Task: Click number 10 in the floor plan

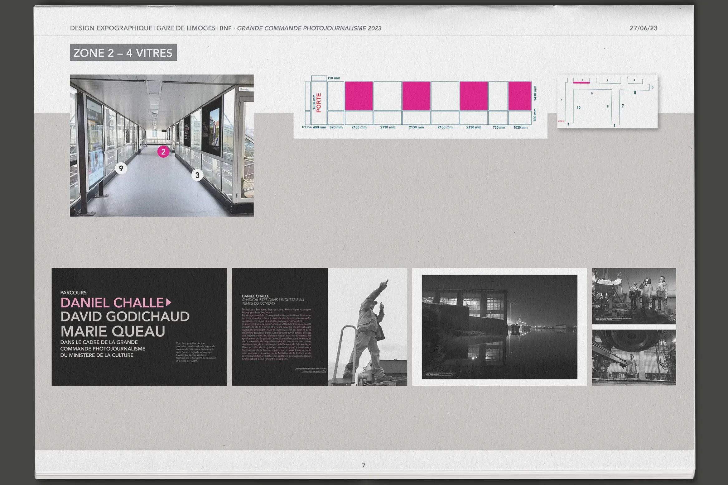Action: pos(578,107)
